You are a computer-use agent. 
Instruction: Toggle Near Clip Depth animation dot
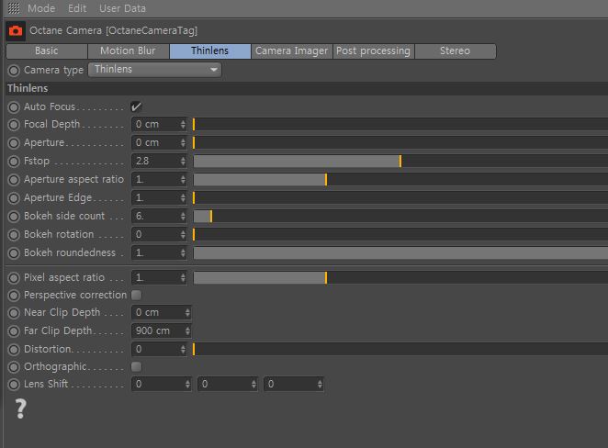[x=14, y=313]
